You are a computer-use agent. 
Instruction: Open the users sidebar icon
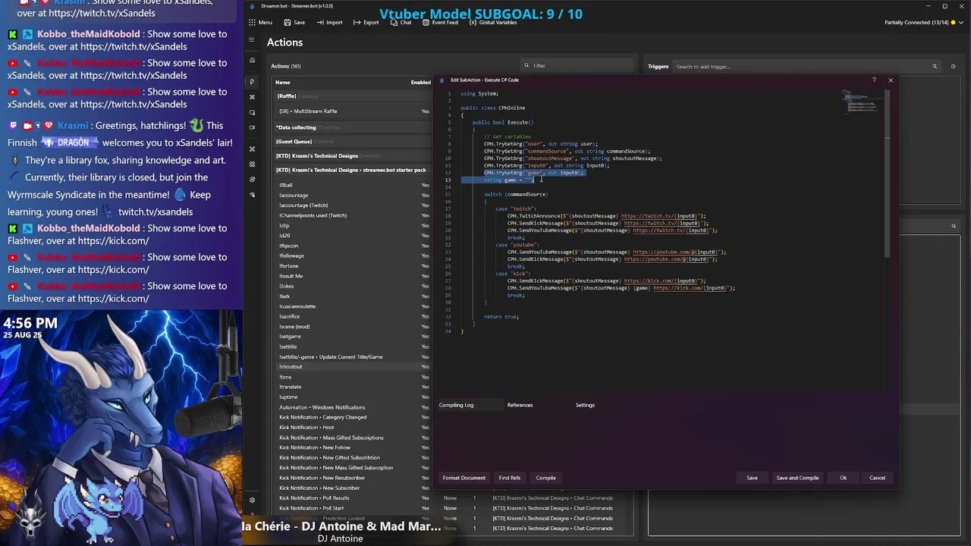click(x=252, y=179)
